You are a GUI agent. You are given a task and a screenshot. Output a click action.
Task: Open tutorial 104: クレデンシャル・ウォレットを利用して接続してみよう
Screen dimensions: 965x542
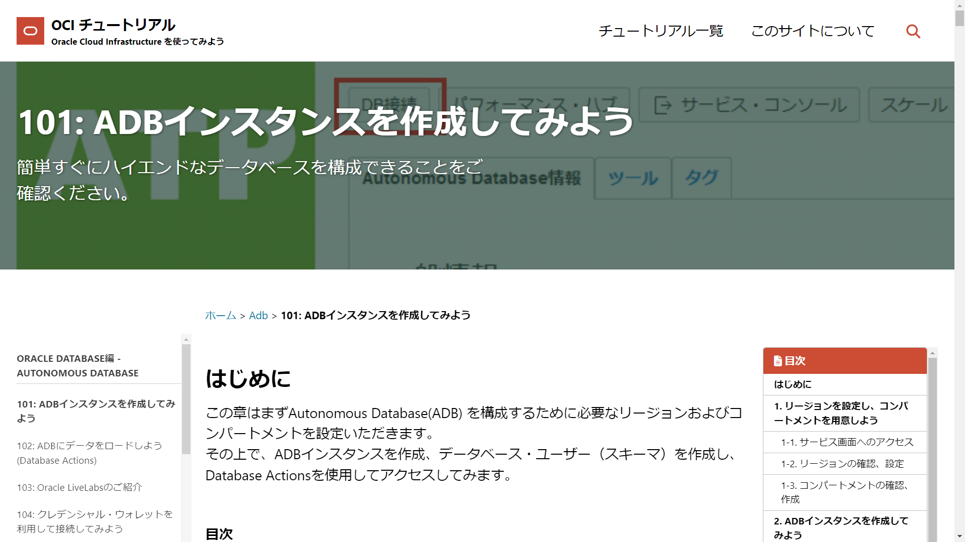coord(94,521)
